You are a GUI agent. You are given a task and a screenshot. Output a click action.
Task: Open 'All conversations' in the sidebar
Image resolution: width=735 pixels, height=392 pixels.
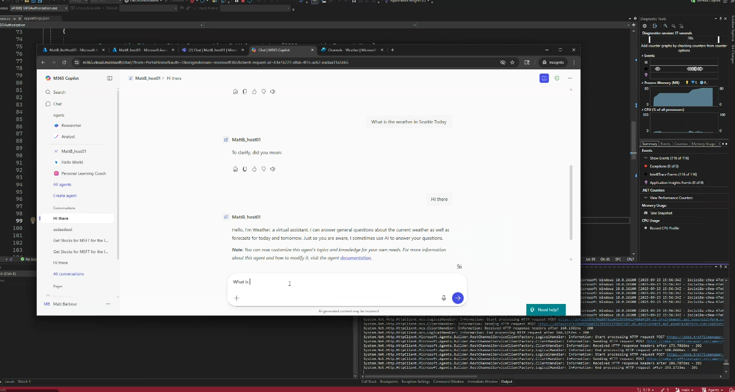pos(69,274)
